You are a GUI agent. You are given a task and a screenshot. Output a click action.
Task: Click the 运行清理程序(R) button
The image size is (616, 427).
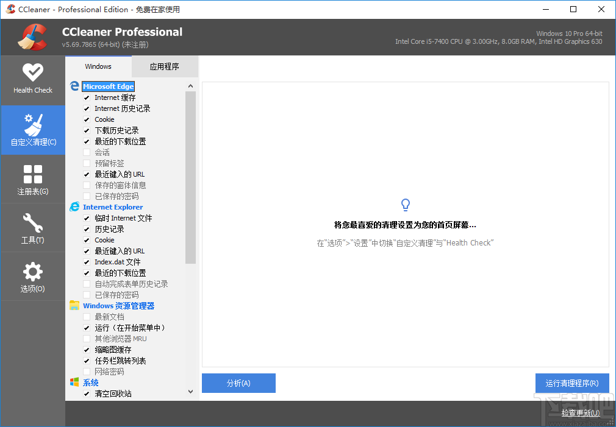[572, 383]
